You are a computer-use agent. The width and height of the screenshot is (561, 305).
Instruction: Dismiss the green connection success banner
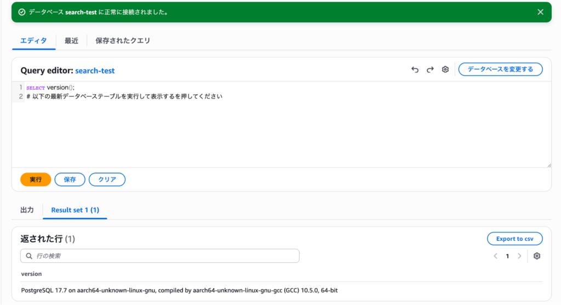coord(540,12)
